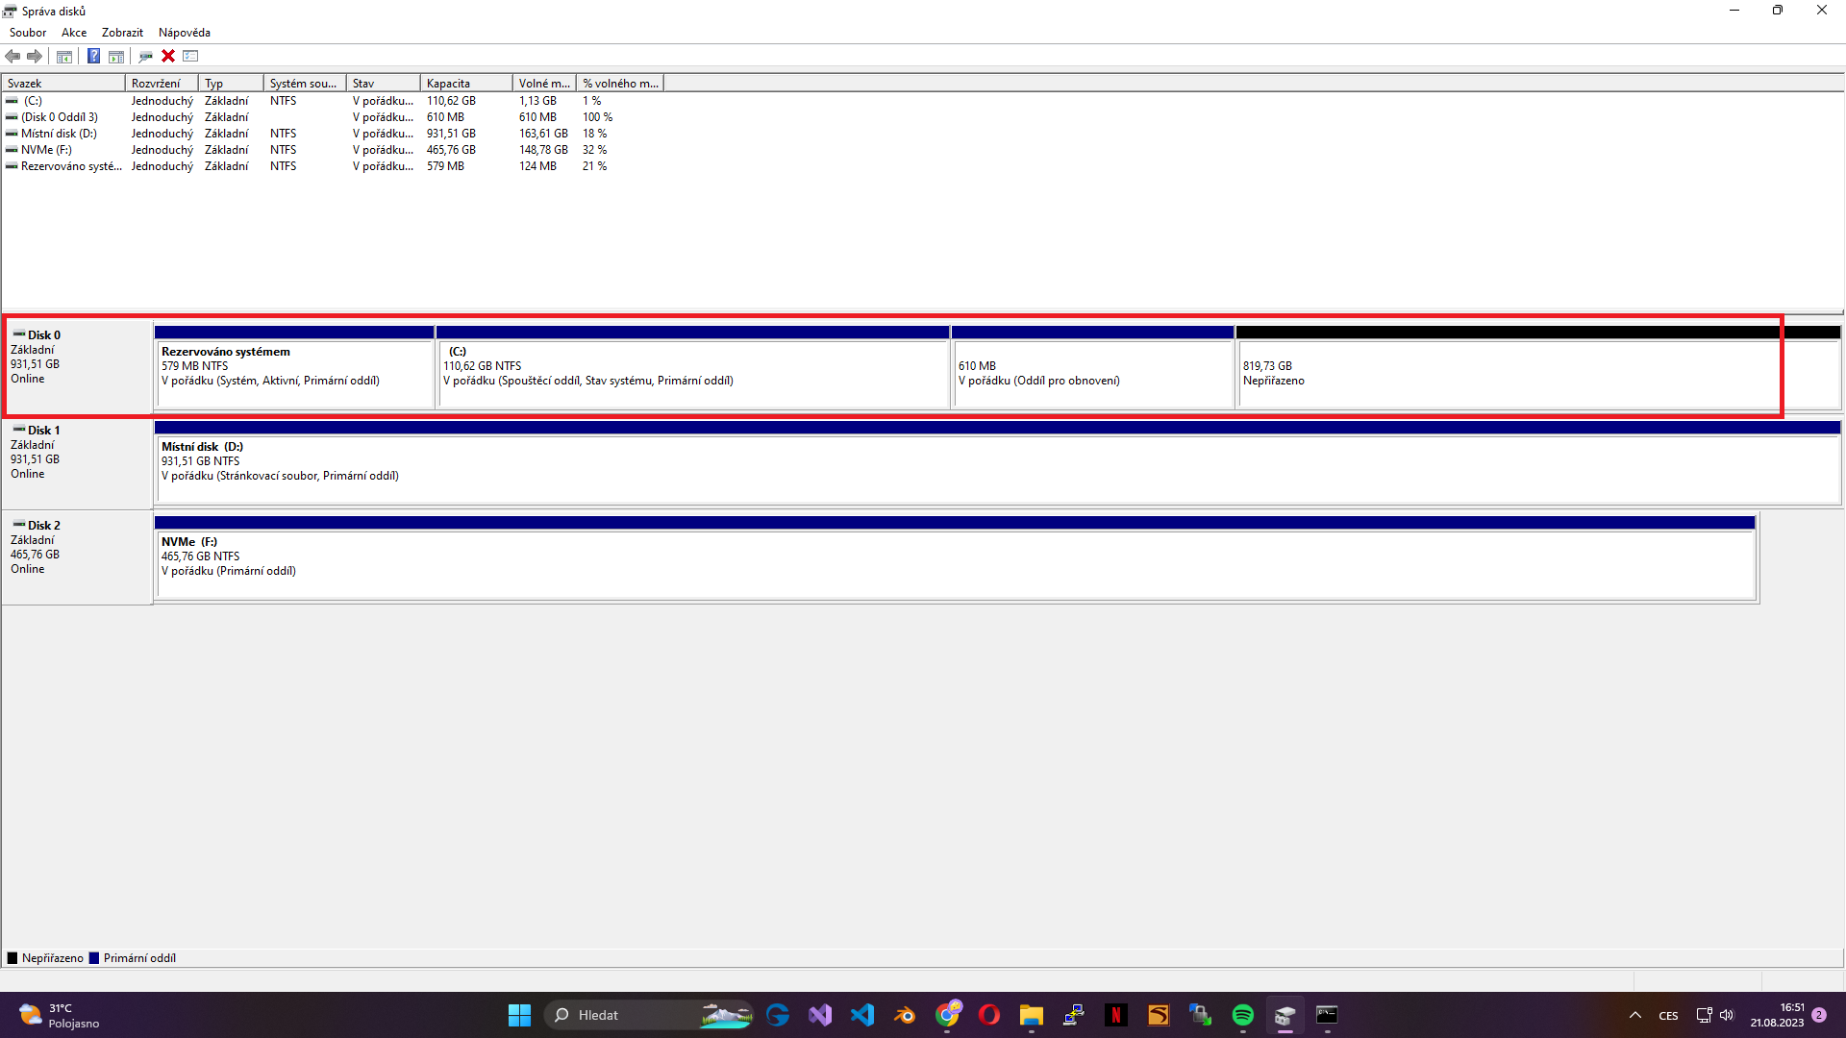Select the NVMe (F:) row in volume list

pos(46,150)
